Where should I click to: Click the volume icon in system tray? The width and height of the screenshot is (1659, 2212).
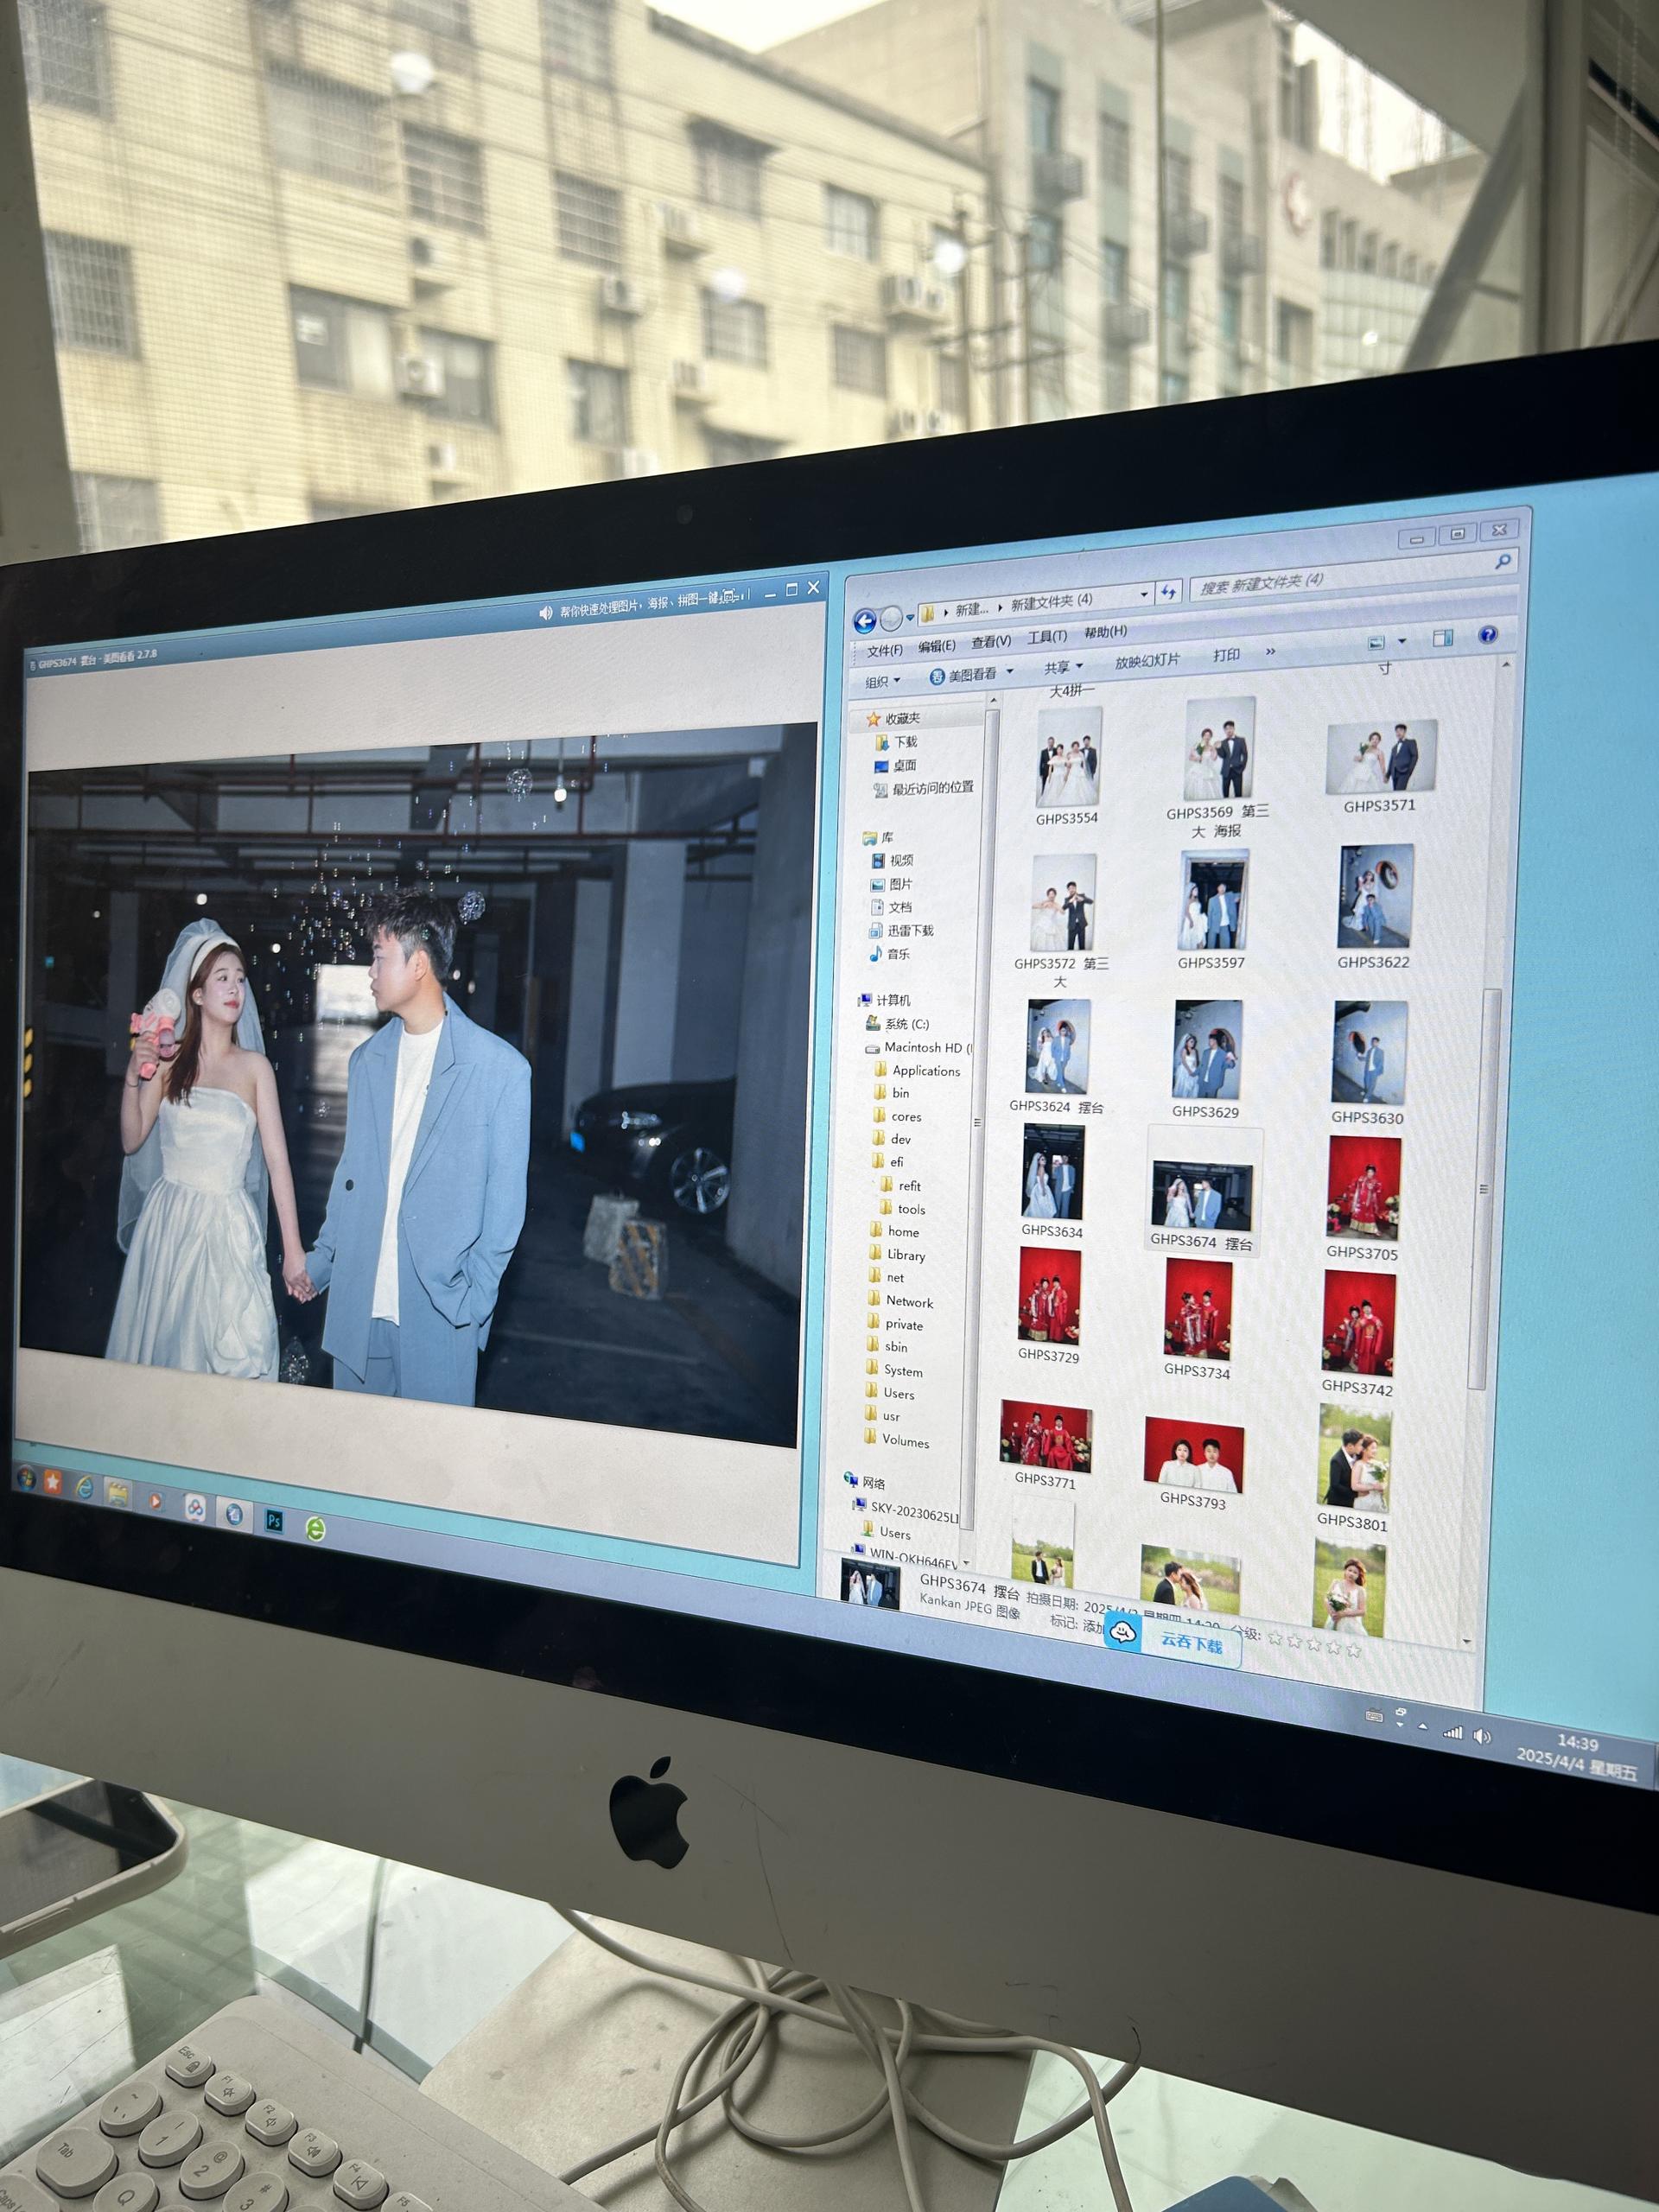[1482, 1736]
